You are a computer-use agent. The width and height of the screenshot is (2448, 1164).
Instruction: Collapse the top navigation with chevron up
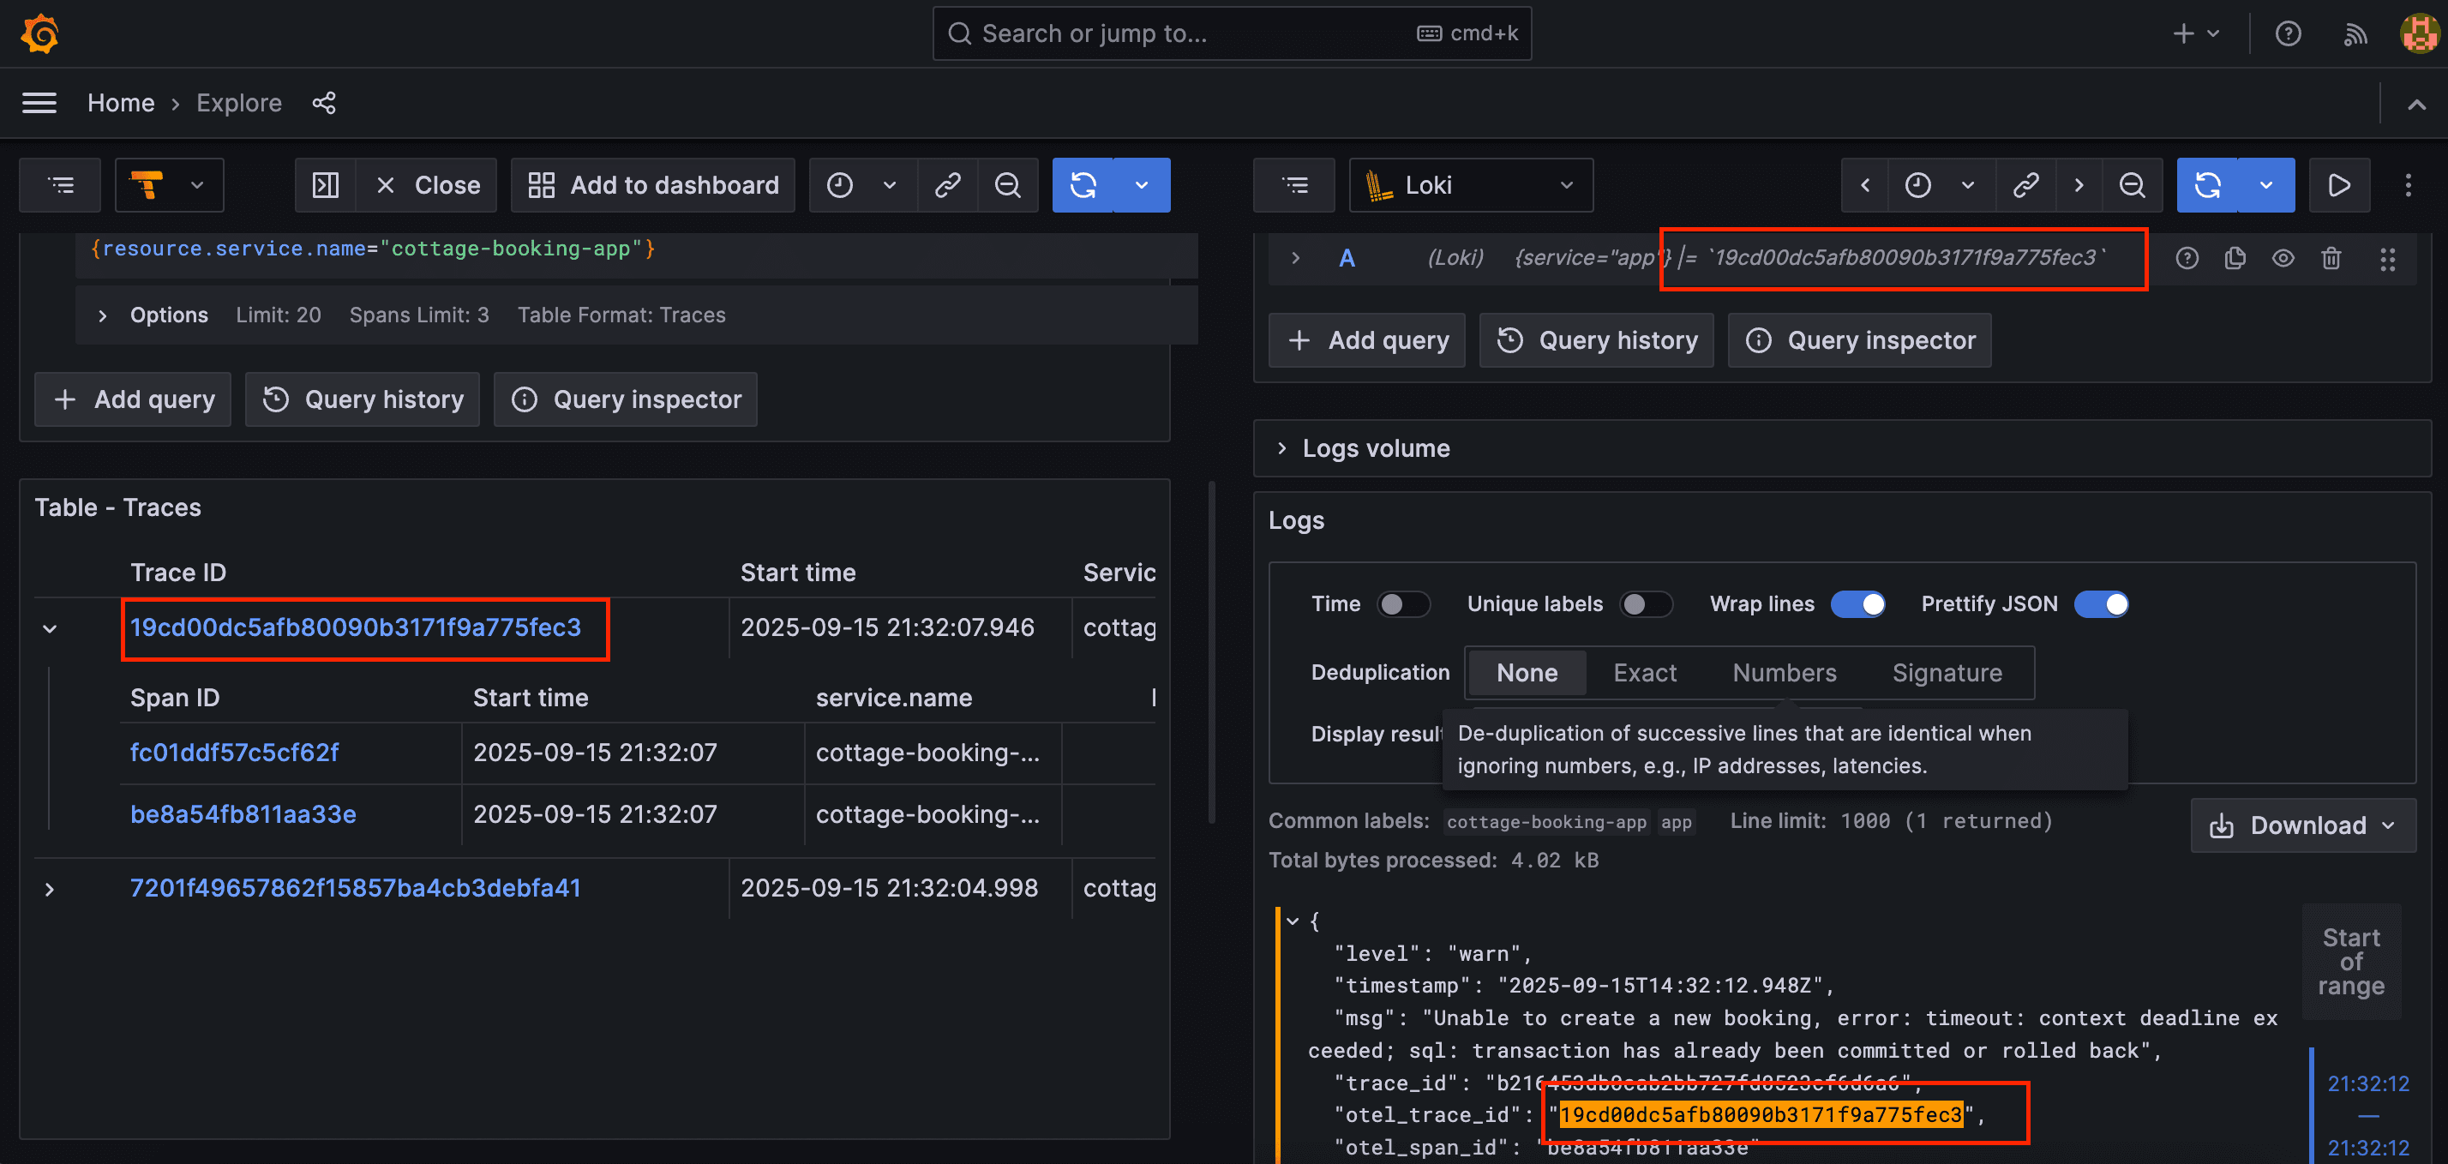coord(2416,104)
